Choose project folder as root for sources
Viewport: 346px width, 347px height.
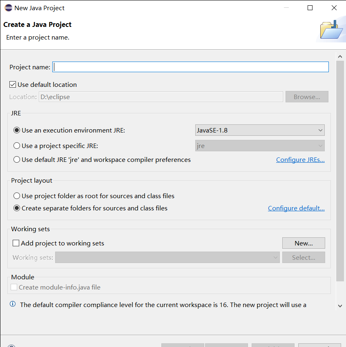(17, 196)
